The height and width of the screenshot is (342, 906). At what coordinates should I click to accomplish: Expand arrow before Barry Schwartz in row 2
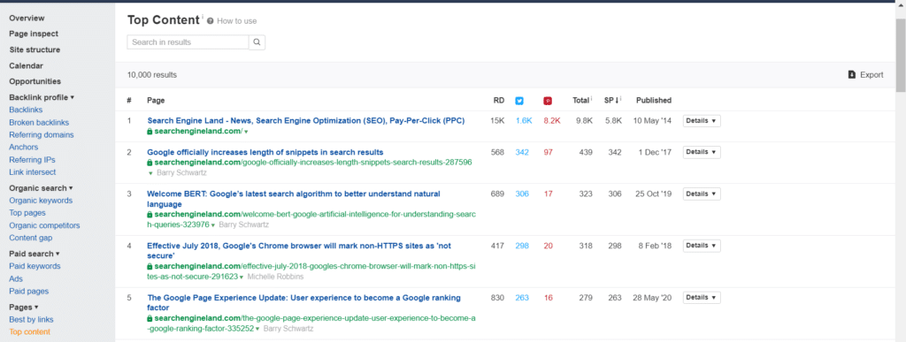pos(150,173)
